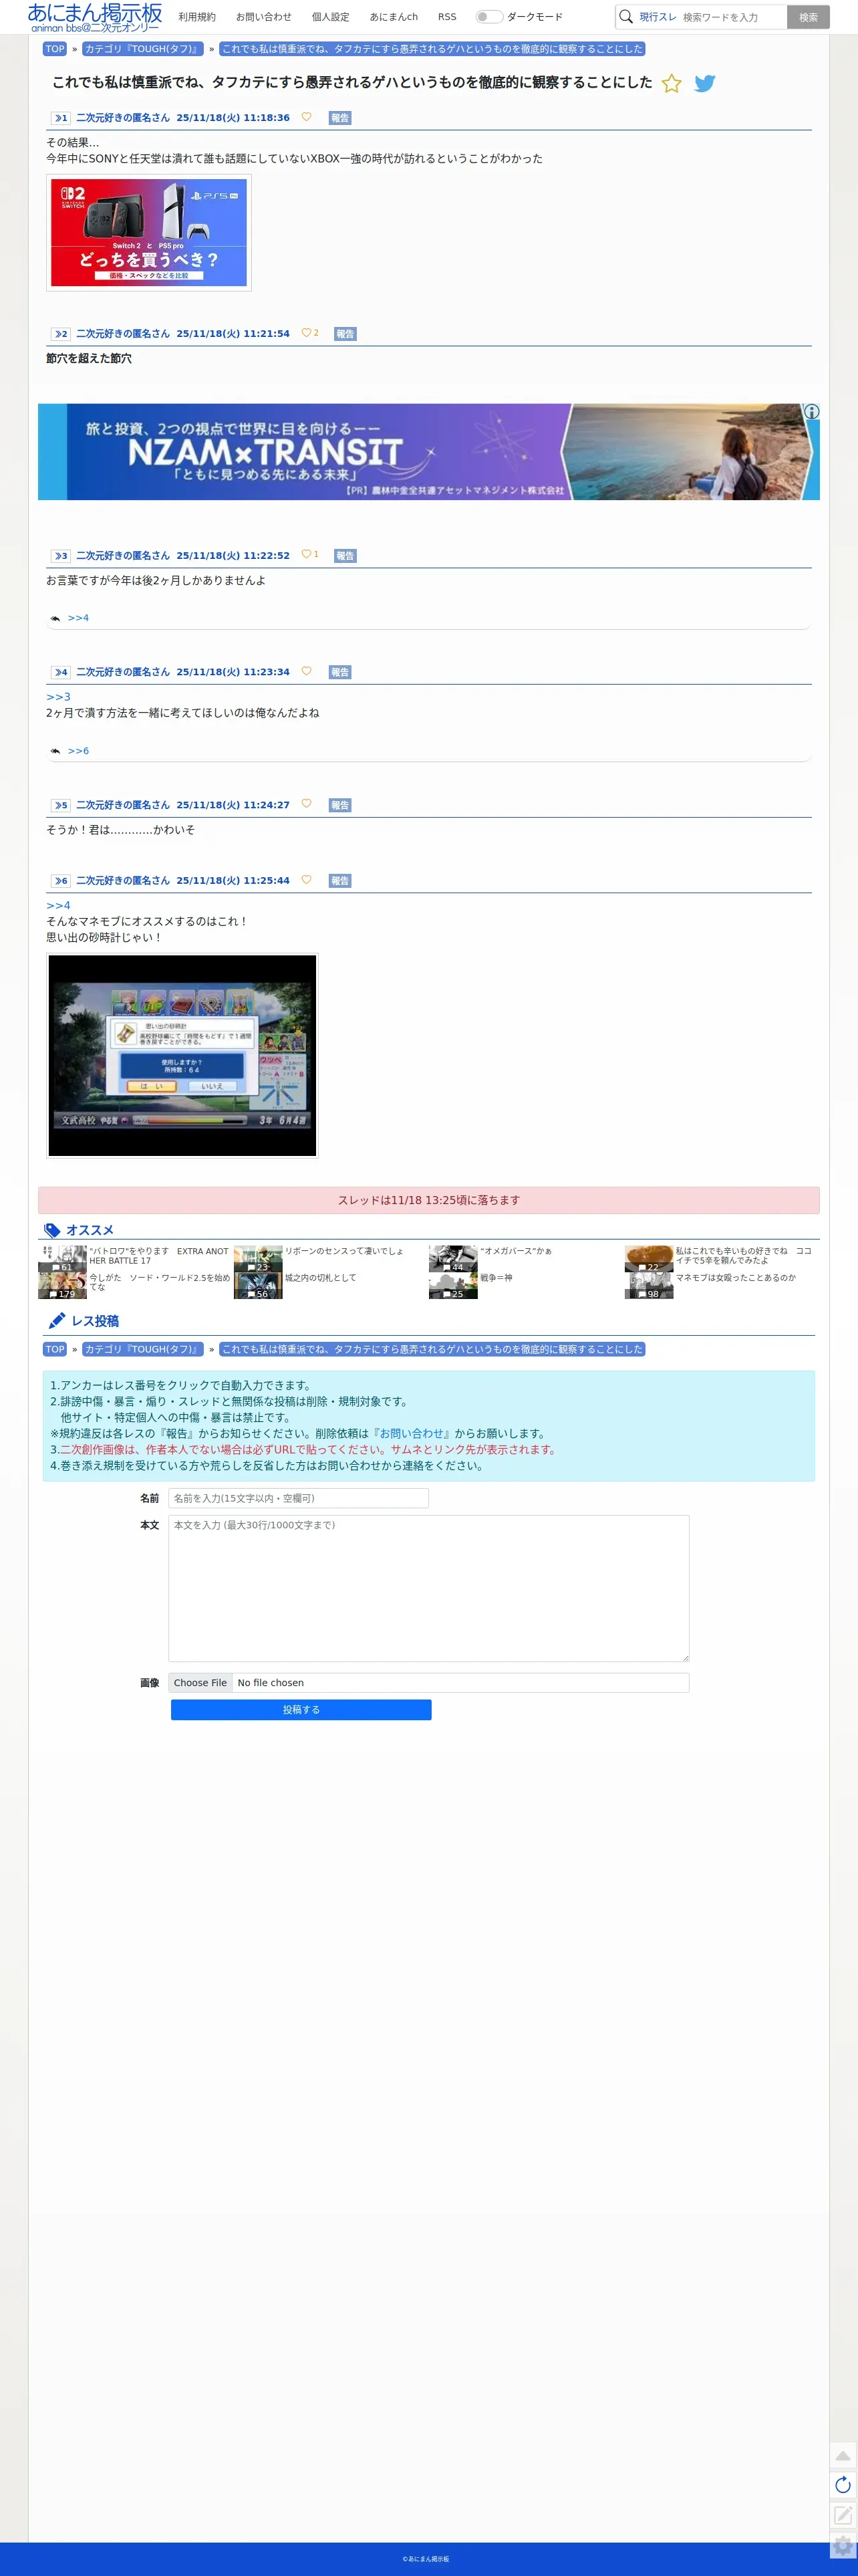Image resolution: width=858 pixels, height=2576 pixels.
Task: Like post 4 via the heart icon
Action: (306, 671)
